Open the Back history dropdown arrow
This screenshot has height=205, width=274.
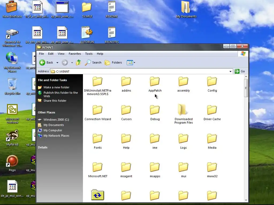[x=57, y=62]
